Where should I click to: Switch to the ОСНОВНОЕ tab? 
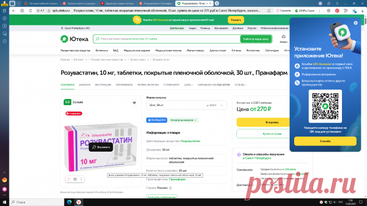[67, 85]
